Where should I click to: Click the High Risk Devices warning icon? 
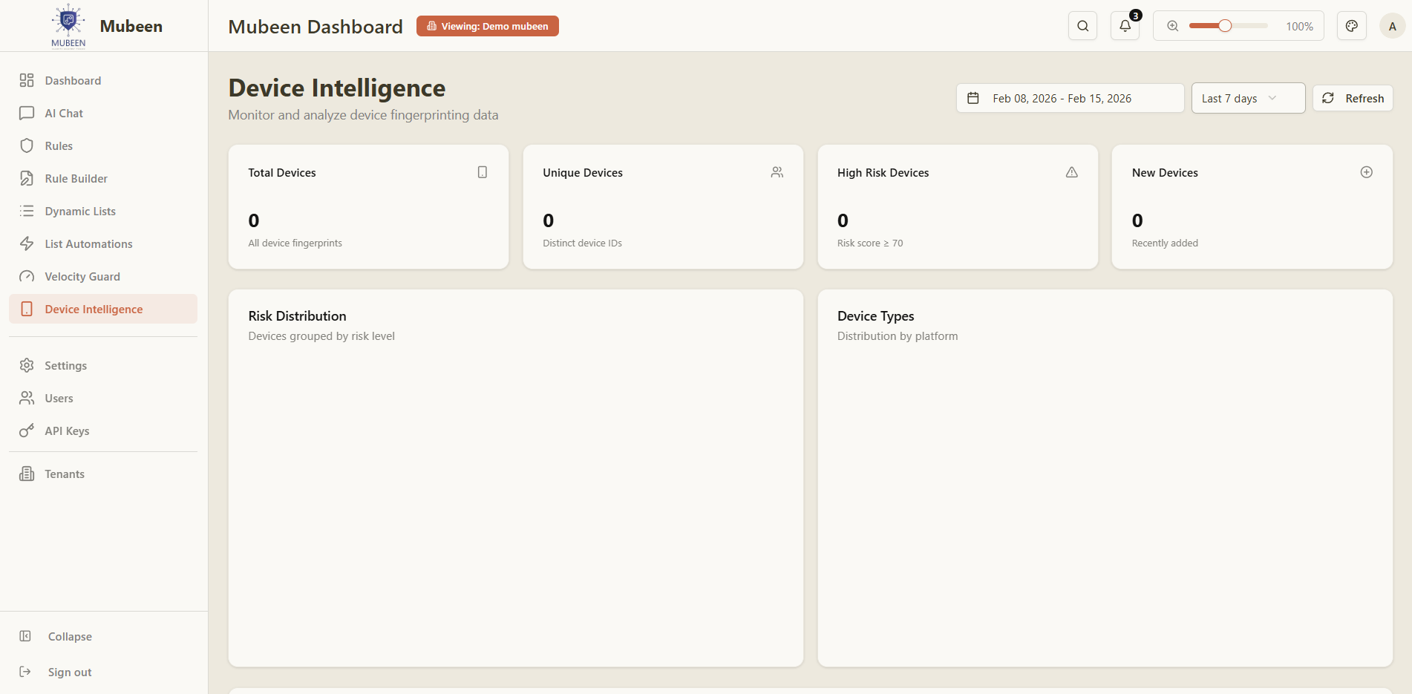point(1071,171)
